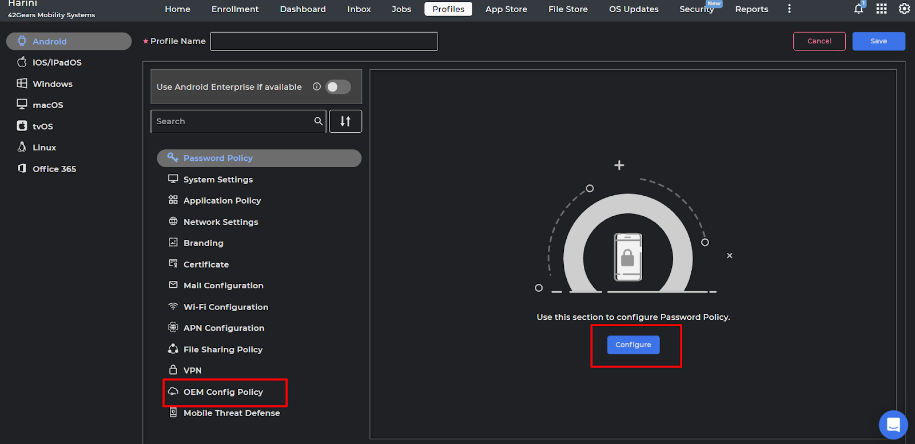915x444 pixels.
Task: Click the Cancel button
Action: click(819, 41)
